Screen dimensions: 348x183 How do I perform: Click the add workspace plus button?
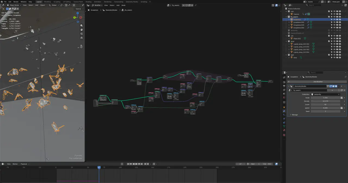coord(150,2)
